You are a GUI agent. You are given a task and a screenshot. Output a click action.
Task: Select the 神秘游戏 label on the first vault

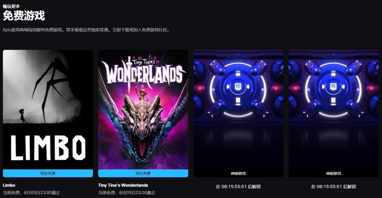(238, 173)
